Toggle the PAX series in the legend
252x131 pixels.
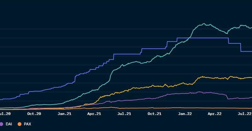point(27,124)
